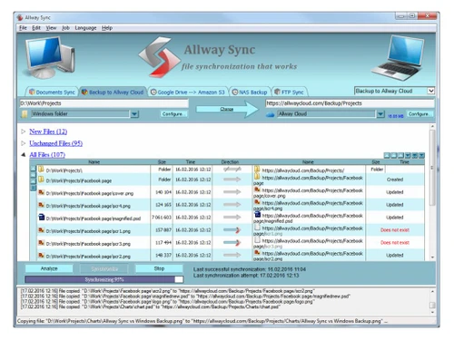Click the local scr3.png file icon
Viewport: 454px width, 340px height.
41,243
